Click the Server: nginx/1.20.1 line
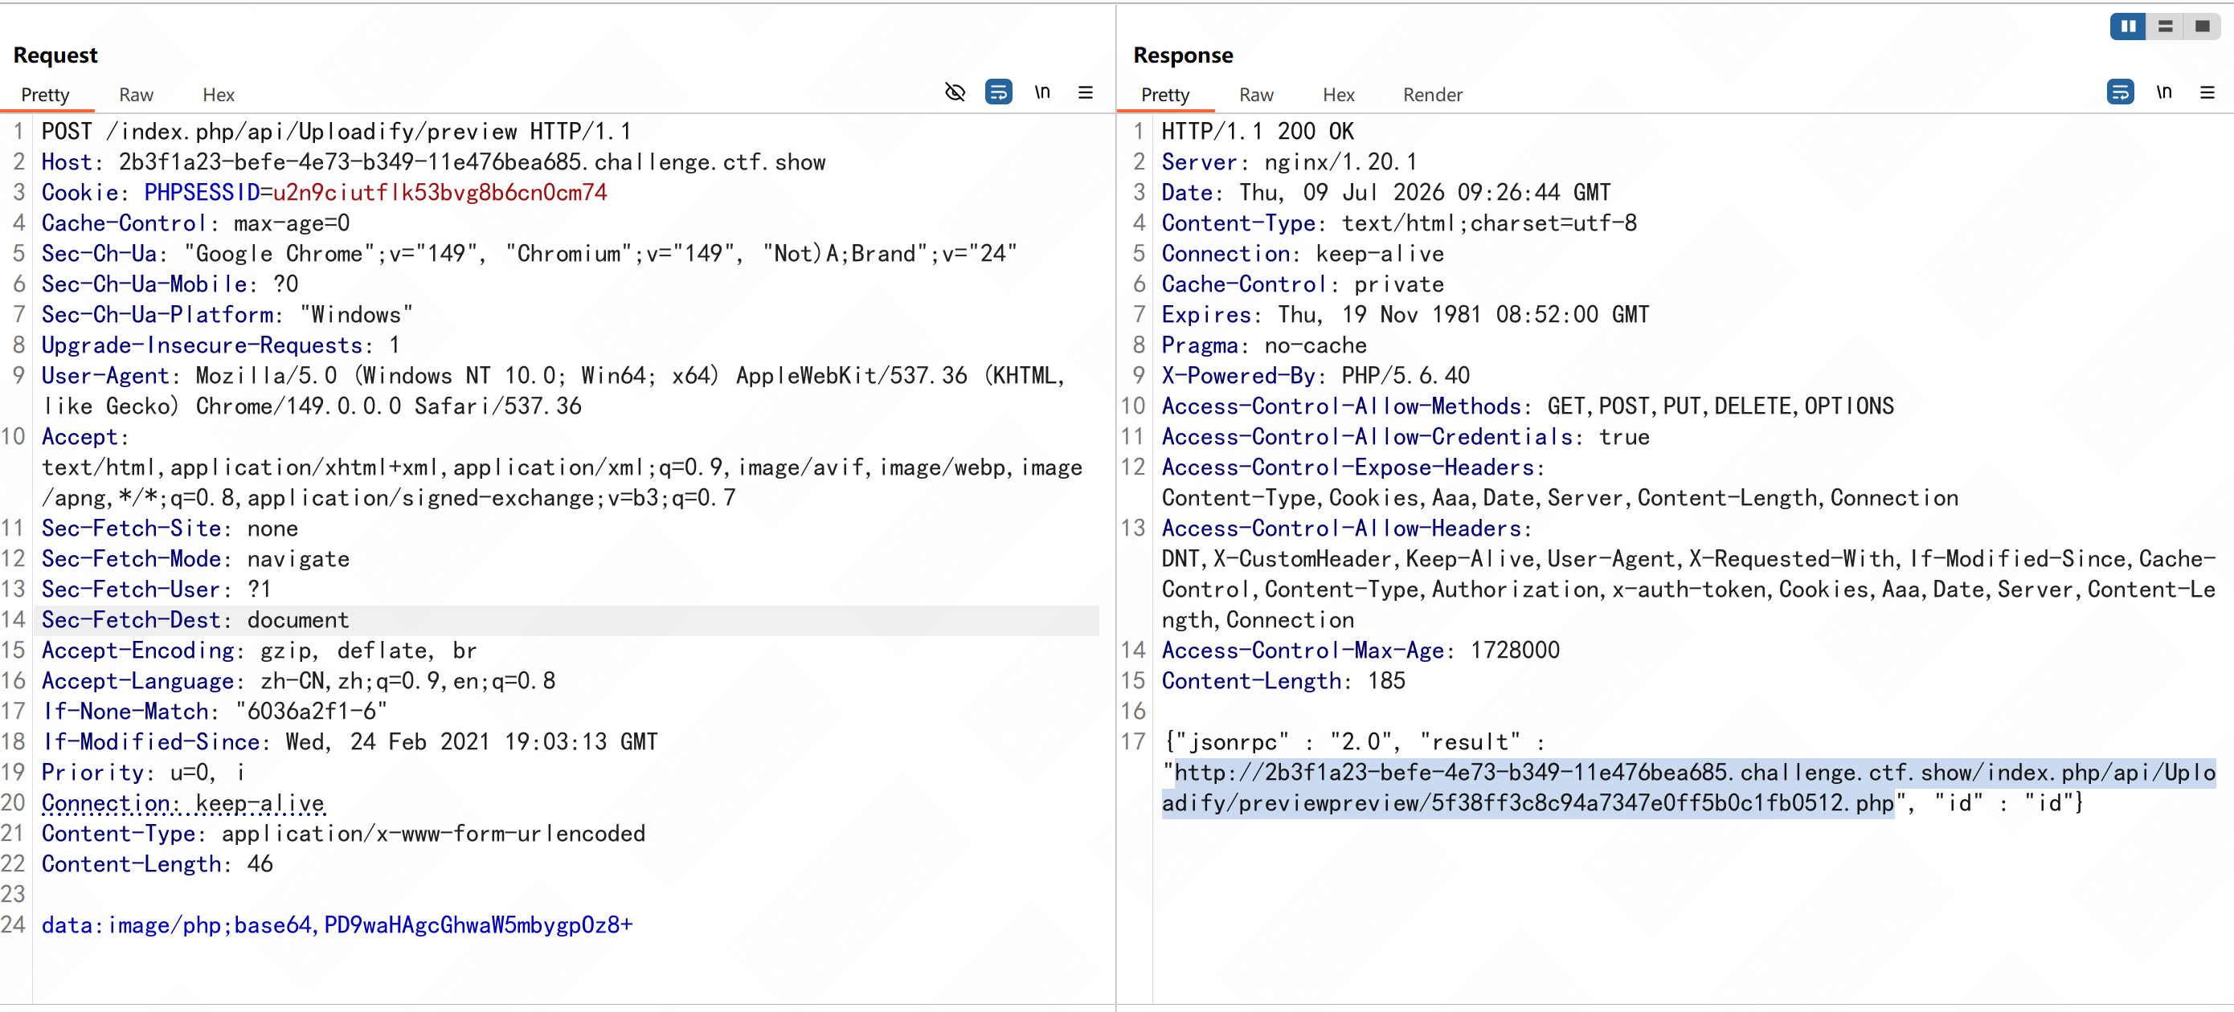 tap(1290, 162)
